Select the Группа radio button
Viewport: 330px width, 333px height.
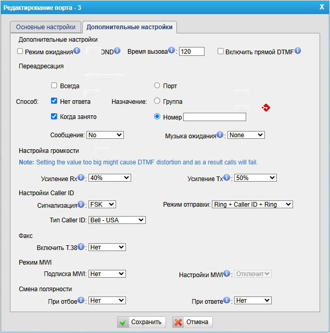(157, 101)
